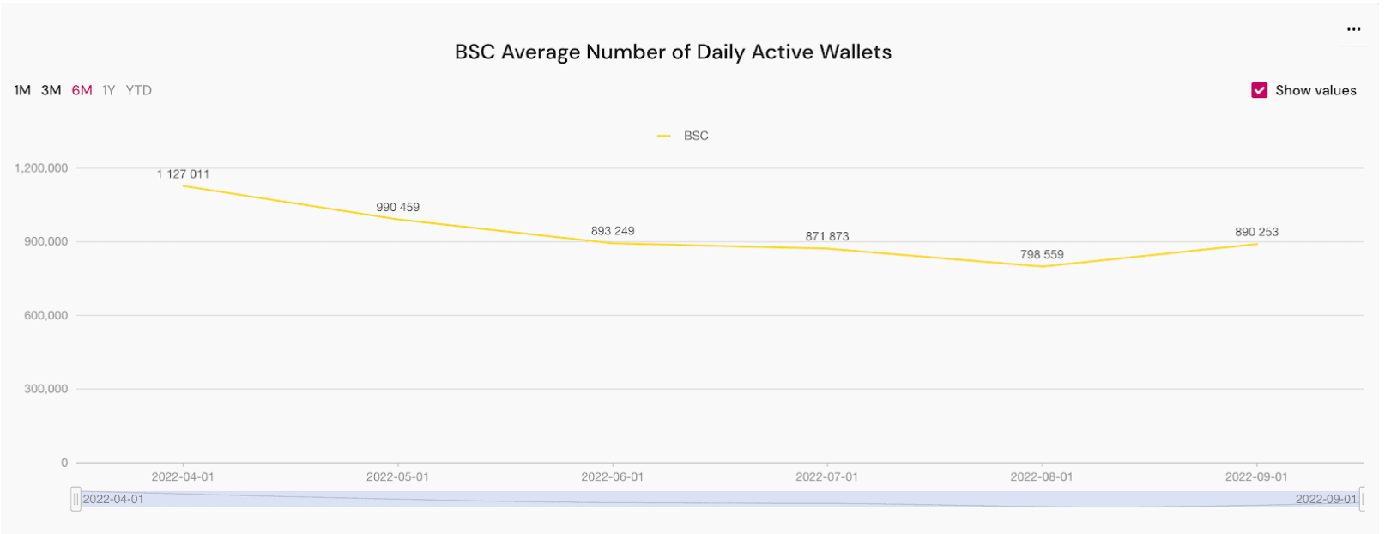Click the 893 249 data point
Viewport: 1385px width, 534px height.
click(x=613, y=243)
